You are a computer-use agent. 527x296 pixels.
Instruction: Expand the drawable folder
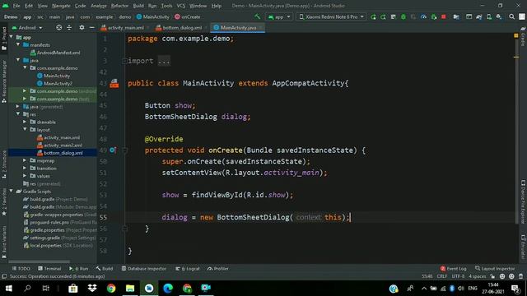25,122
